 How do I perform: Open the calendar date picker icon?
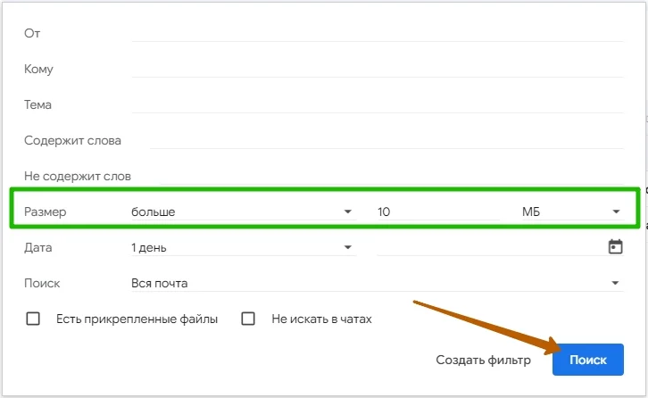point(615,247)
